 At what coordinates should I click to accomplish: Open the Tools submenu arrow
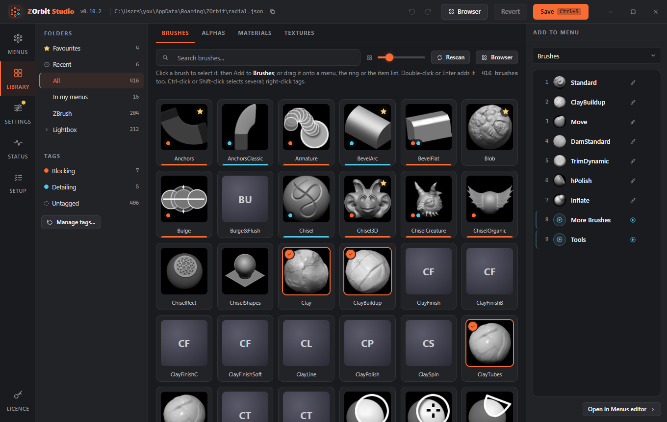click(633, 240)
